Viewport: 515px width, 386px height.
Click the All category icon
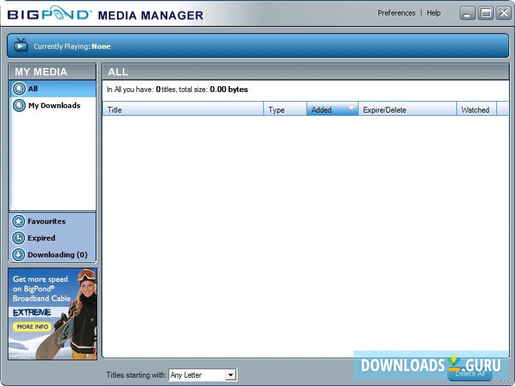click(x=19, y=89)
